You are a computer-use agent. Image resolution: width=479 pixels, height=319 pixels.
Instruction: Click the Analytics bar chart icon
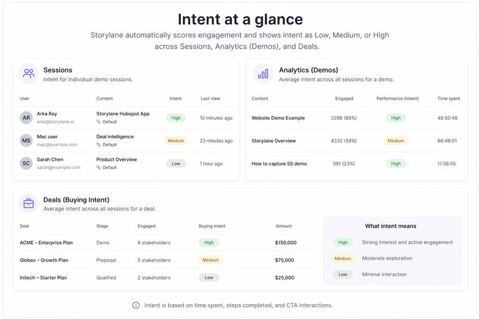(263, 74)
